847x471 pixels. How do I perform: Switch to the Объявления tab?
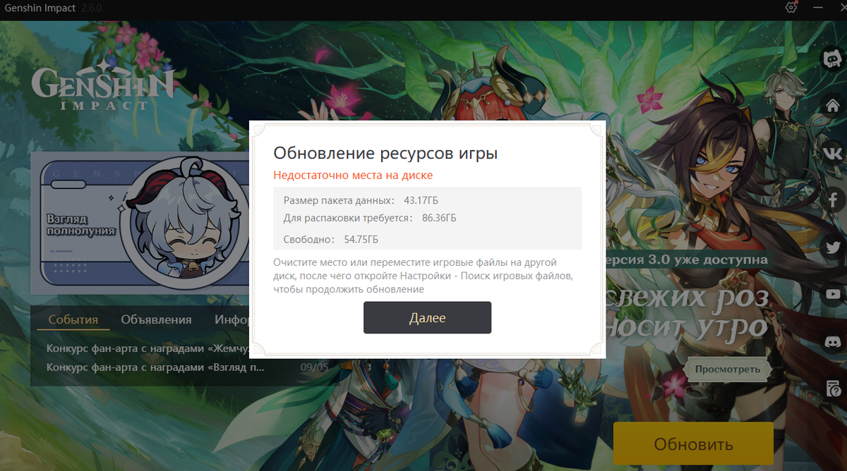coord(156,319)
